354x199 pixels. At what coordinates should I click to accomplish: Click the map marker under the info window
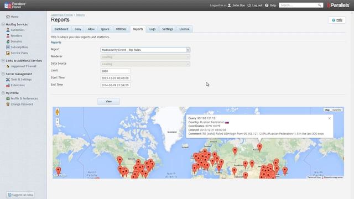pyautogui.click(x=259, y=148)
